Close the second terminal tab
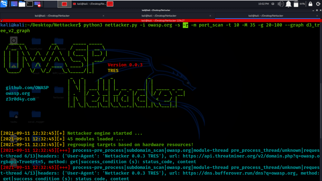 coord(210,16)
